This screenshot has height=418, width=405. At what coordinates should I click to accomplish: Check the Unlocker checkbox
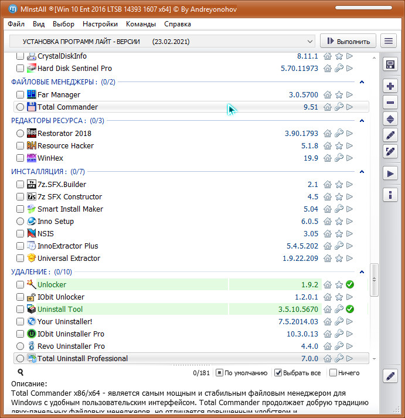pyautogui.click(x=20, y=284)
